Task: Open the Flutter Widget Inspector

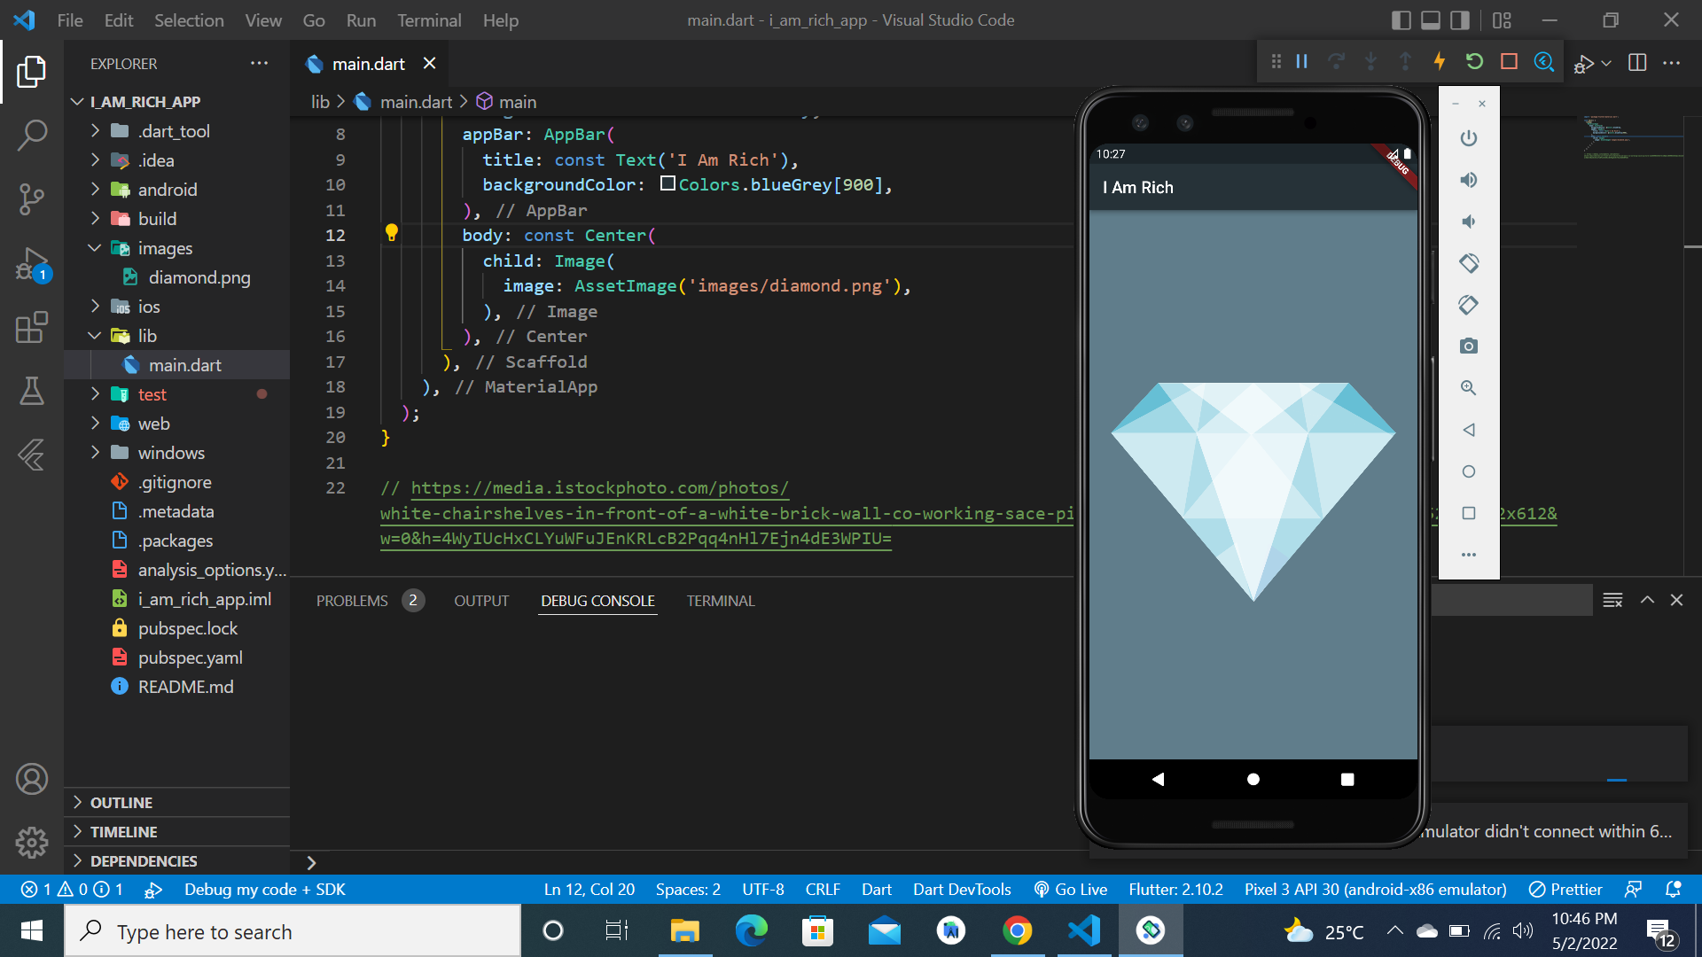Action: [x=1544, y=62]
